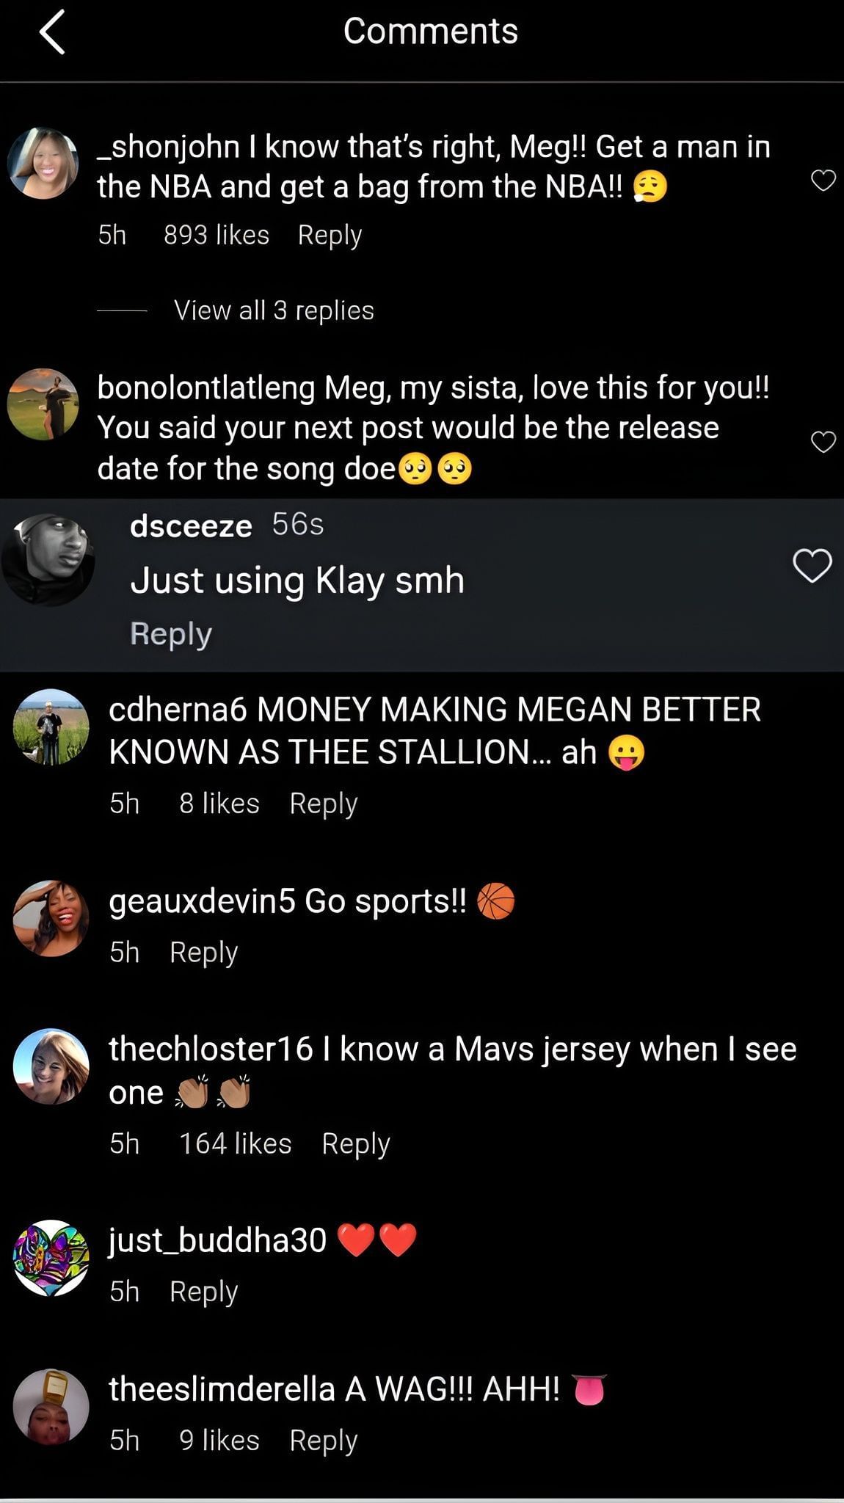The height and width of the screenshot is (1503, 844).
Task: Tap cdherna6's profile picture
Action: click(51, 727)
